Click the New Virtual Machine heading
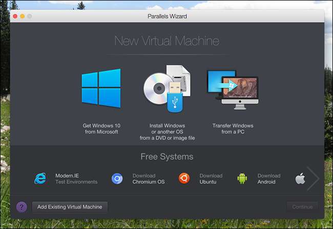The height and width of the screenshot is (229, 333). [x=167, y=41]
